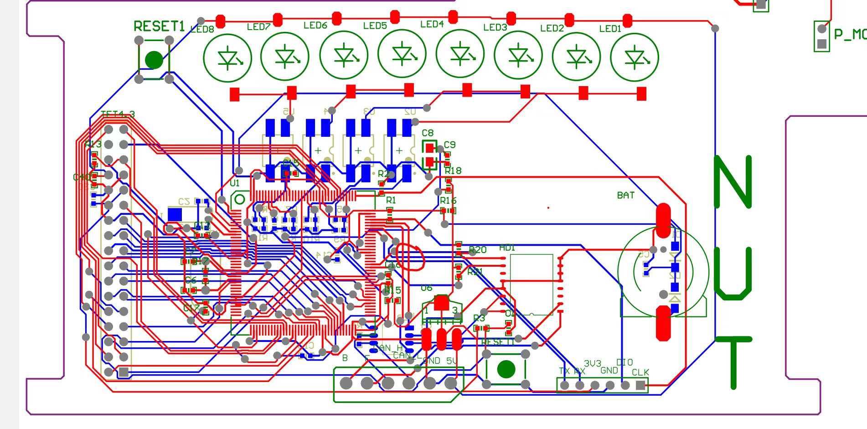Click the C9 capacitor label
Image resolution: width=867 pixels, height=429 pixels.
[x=449, y=145]
